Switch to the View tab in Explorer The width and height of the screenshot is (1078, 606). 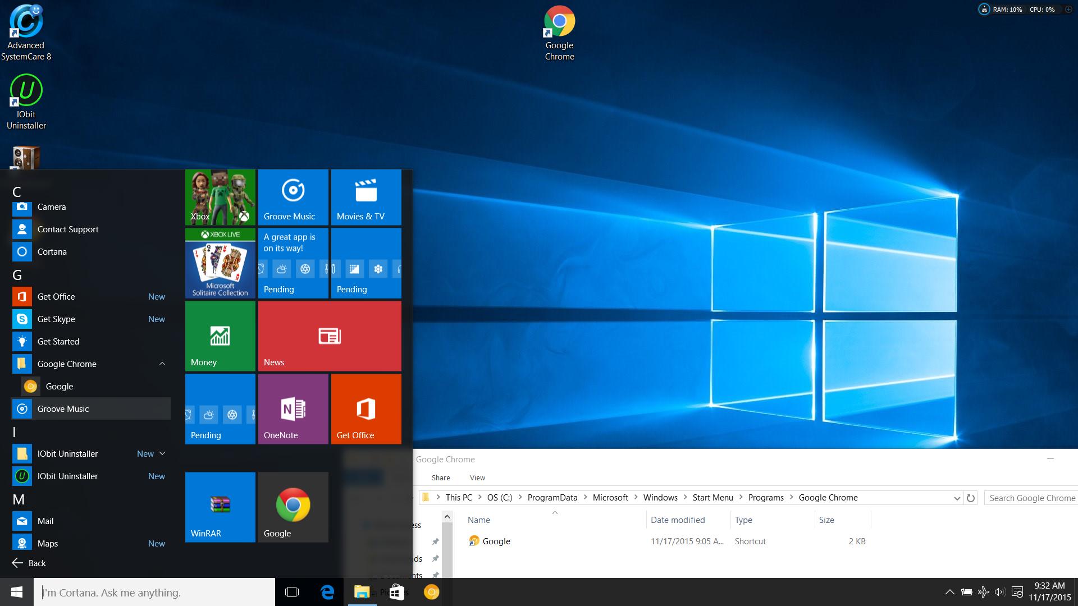point(477,478)
